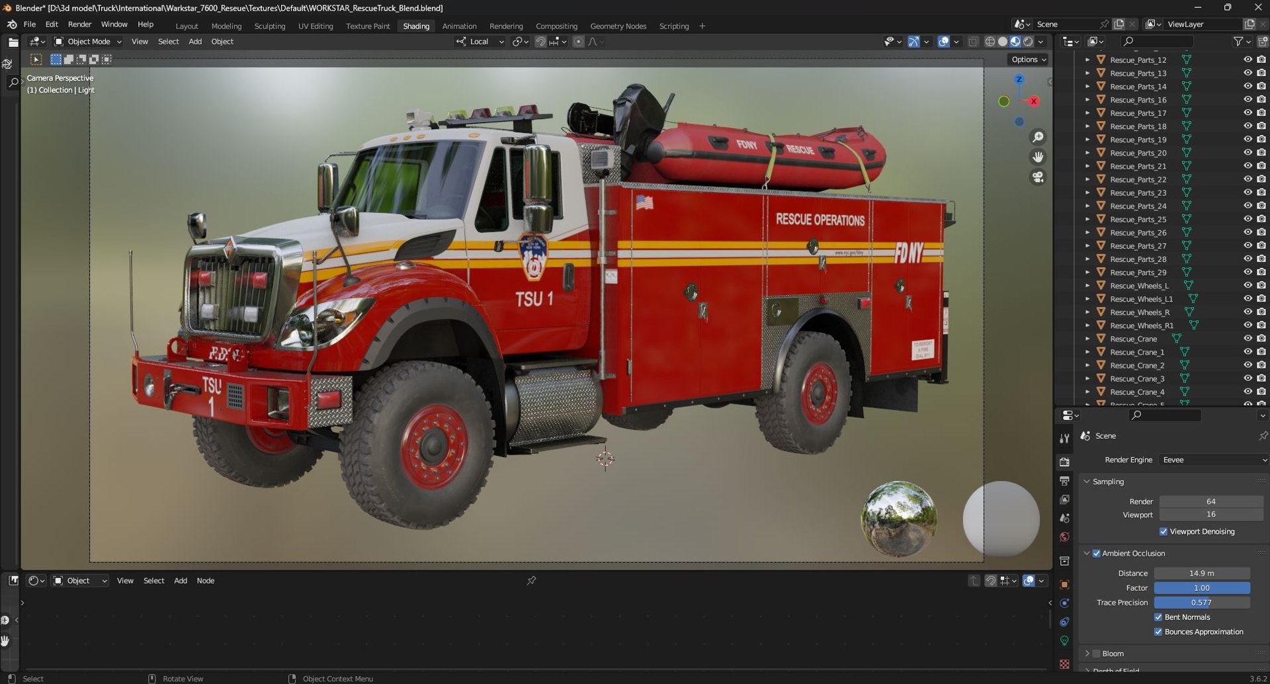Switch to the Compositing workspace tab
The width and height of the screenshot is (1270, 684).
[x=556, y=26]
